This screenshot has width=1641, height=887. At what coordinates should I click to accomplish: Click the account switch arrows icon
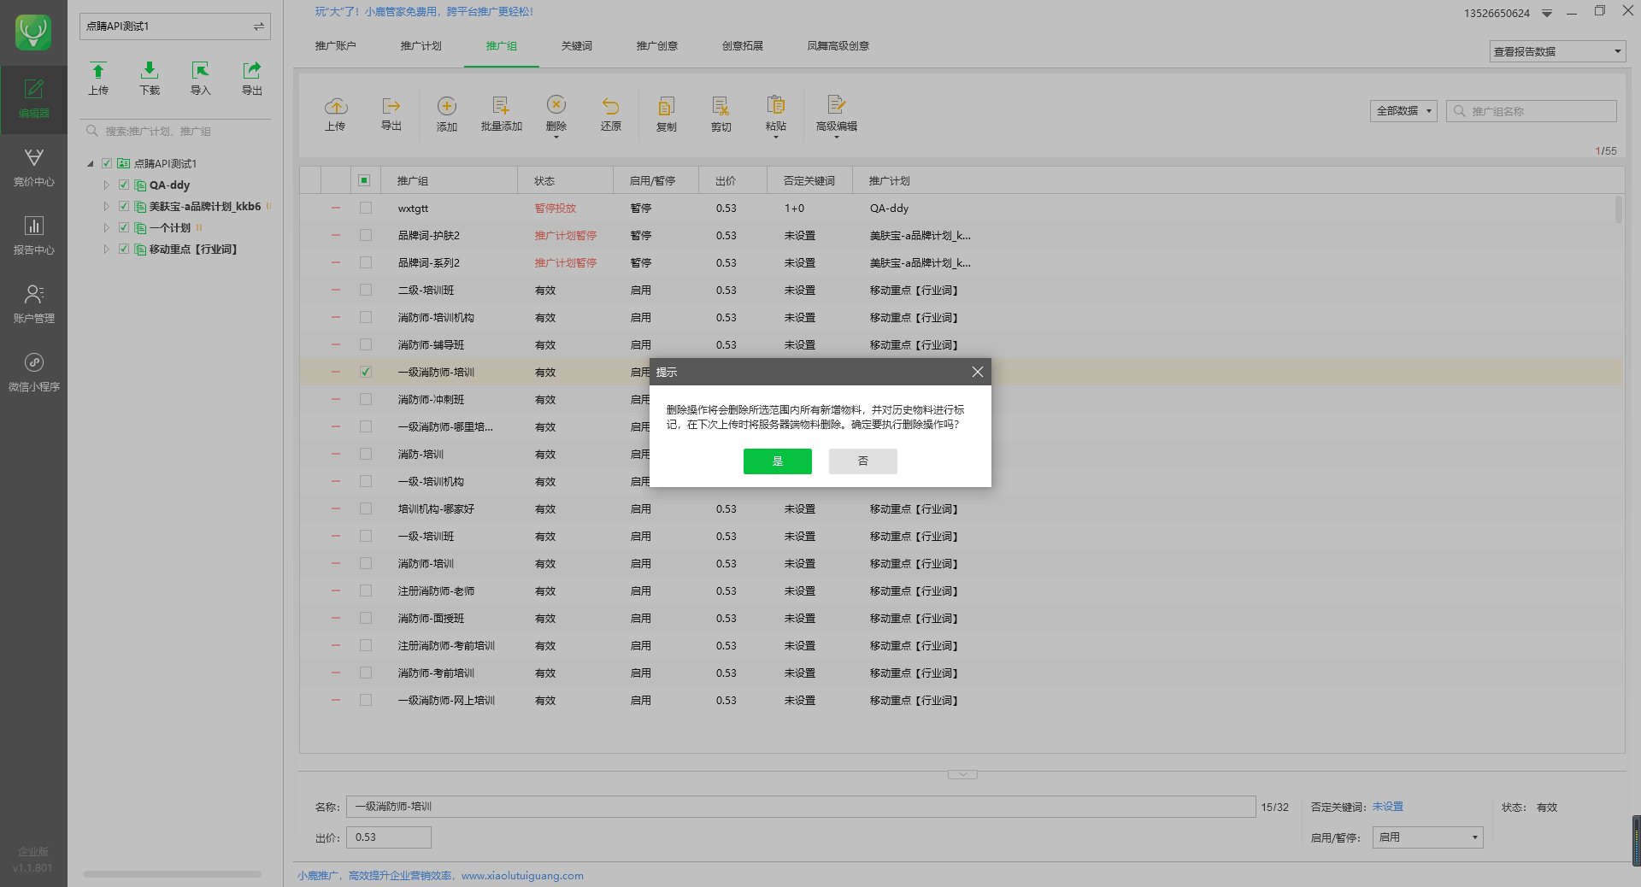(258, 26)
